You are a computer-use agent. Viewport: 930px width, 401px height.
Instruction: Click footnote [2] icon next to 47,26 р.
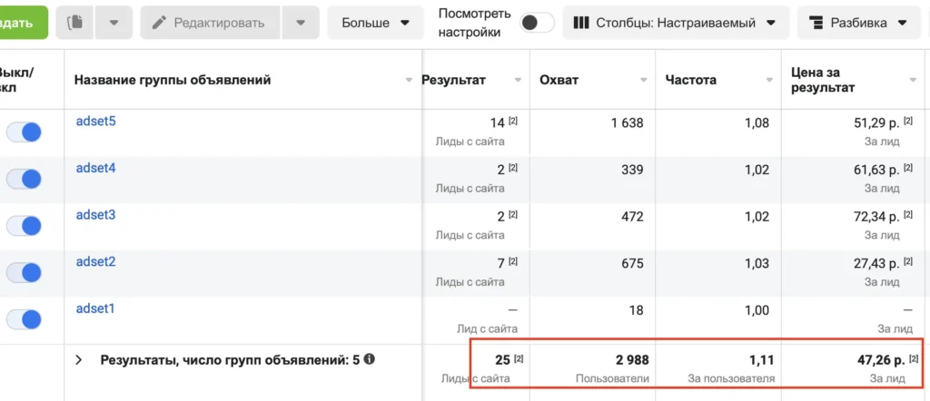914,360
